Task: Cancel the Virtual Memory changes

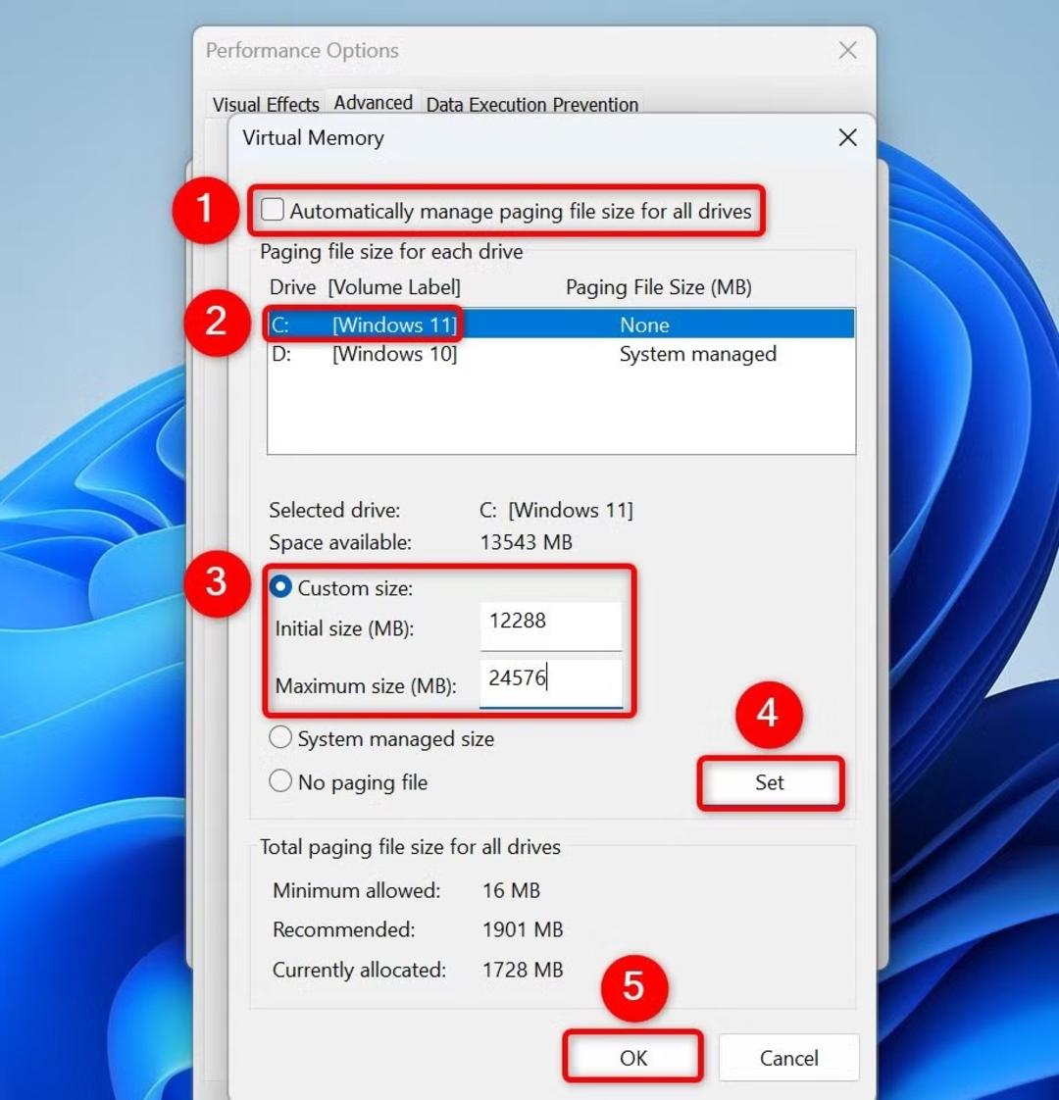Action: [788, 1057]
